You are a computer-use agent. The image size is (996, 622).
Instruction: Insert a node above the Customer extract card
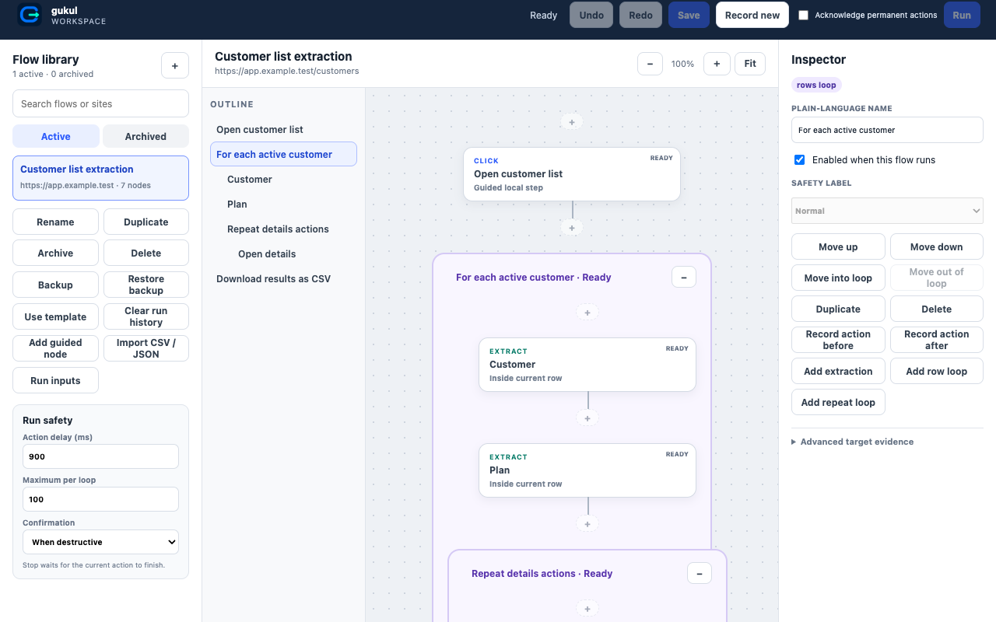point(587,312)
